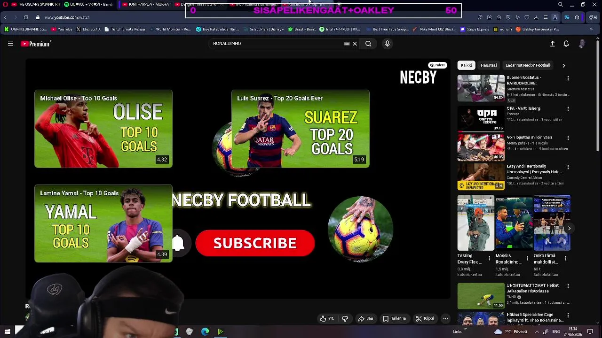Open the create/upload video icon

[x=553, y=44]
